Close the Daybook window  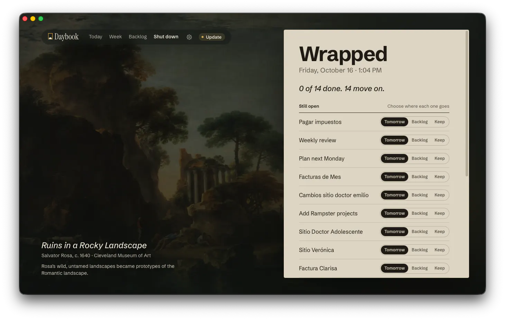(25, 19)
